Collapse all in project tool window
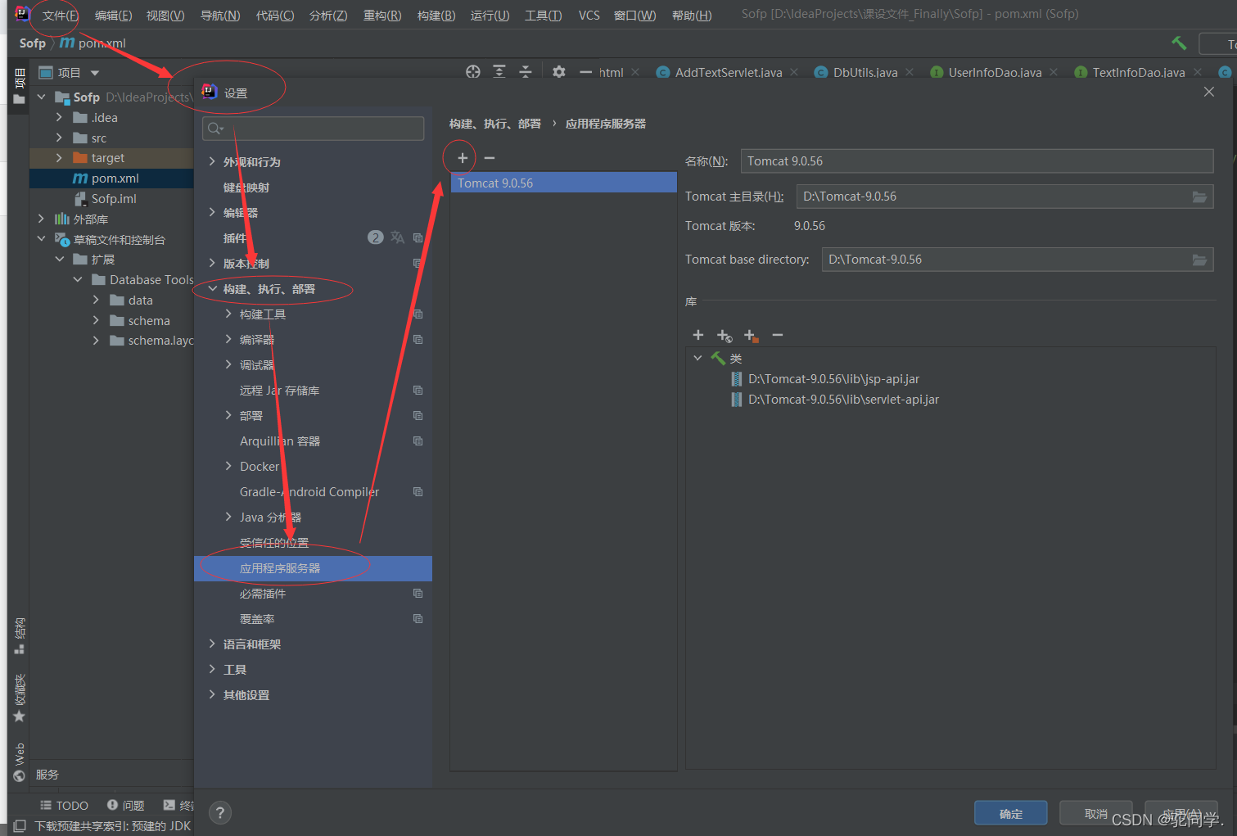1237x836 pixels. pos(526,72)
